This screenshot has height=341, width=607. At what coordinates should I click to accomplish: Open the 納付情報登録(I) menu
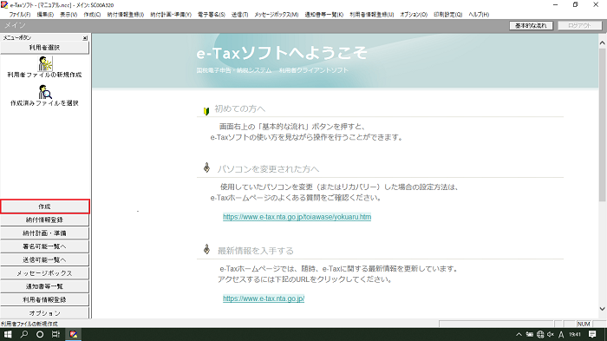click(x=126, y=15)
